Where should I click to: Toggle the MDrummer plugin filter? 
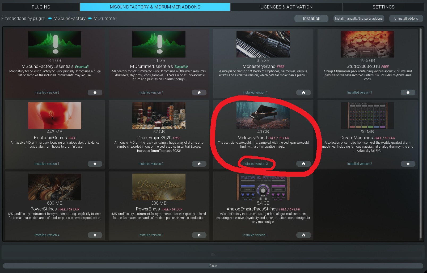click(102, 18)
